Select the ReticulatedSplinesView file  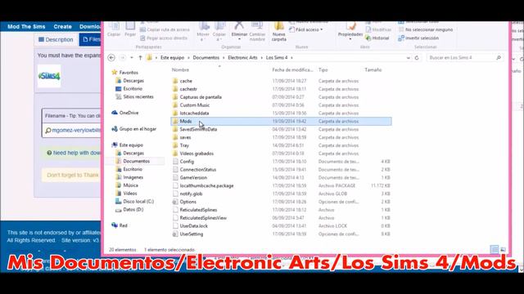coord(203,218)
